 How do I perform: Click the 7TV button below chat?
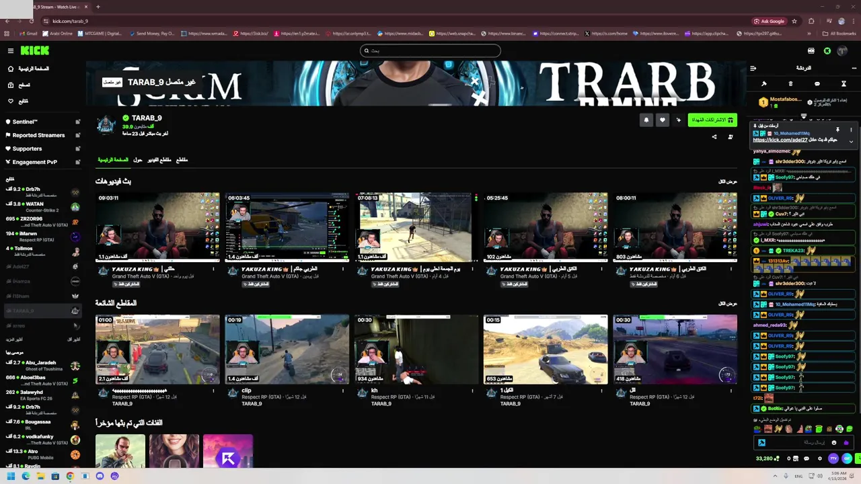point(833,458)
